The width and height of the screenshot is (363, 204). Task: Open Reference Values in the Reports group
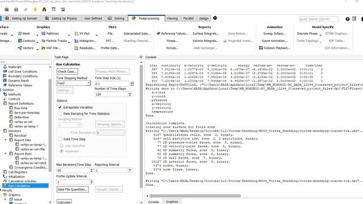pyautogui.click(x=172, y=33)
